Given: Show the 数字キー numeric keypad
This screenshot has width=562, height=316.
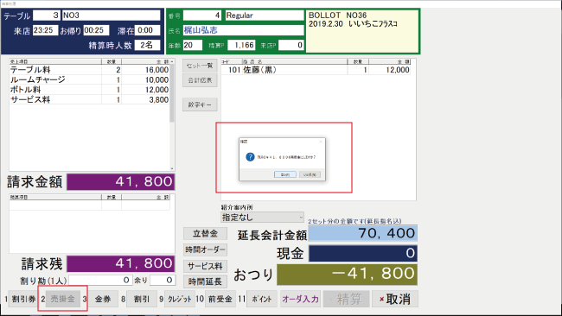Looking at the screenshot, I should [x=200, y=104].
